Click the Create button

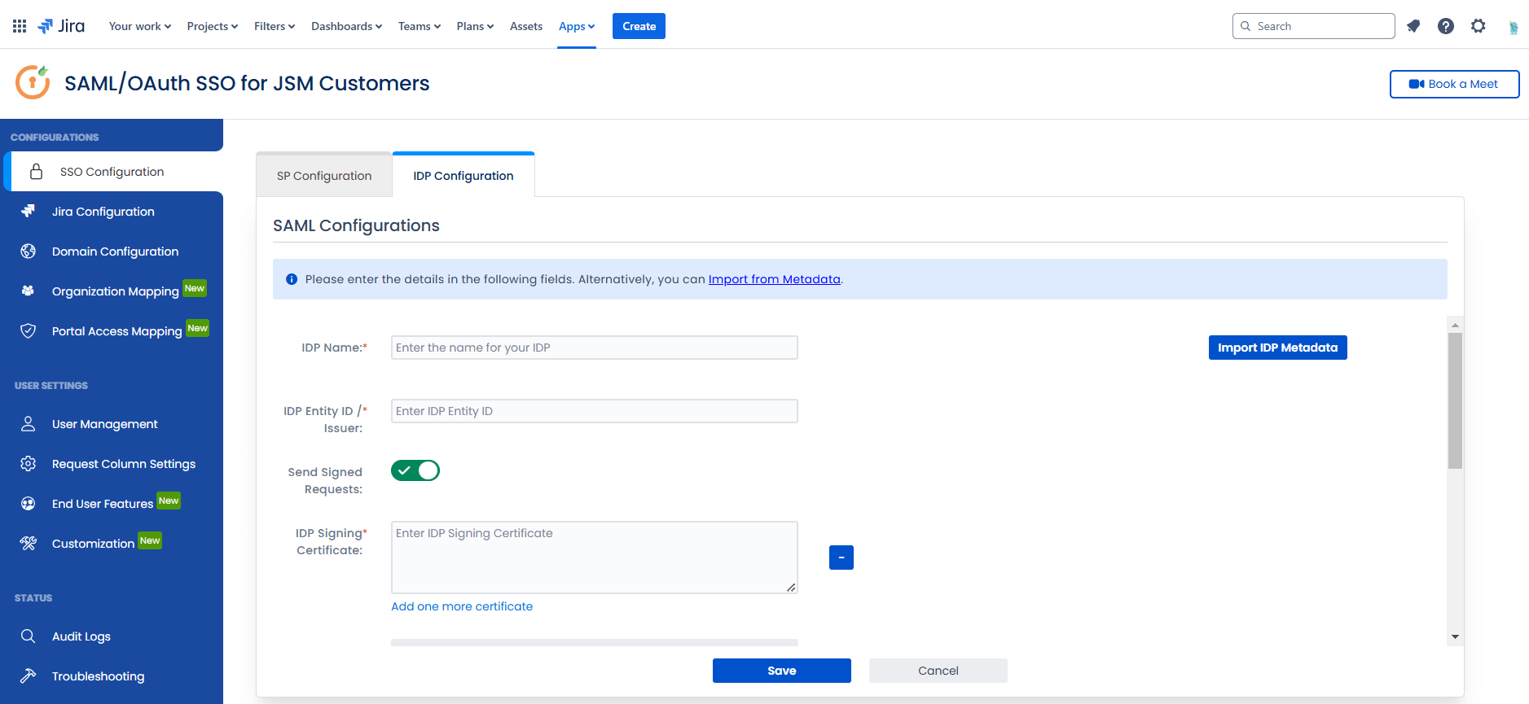(x=639, y=26)
